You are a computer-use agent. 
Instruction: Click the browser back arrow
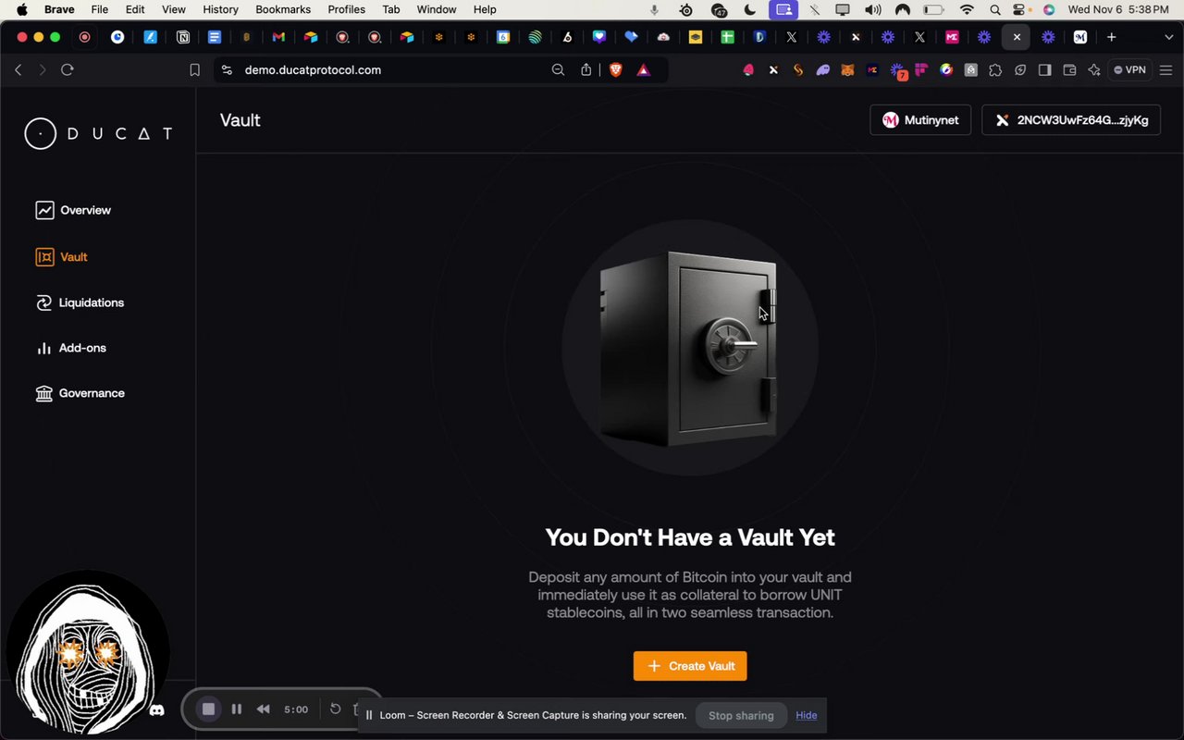pos(18,70)
